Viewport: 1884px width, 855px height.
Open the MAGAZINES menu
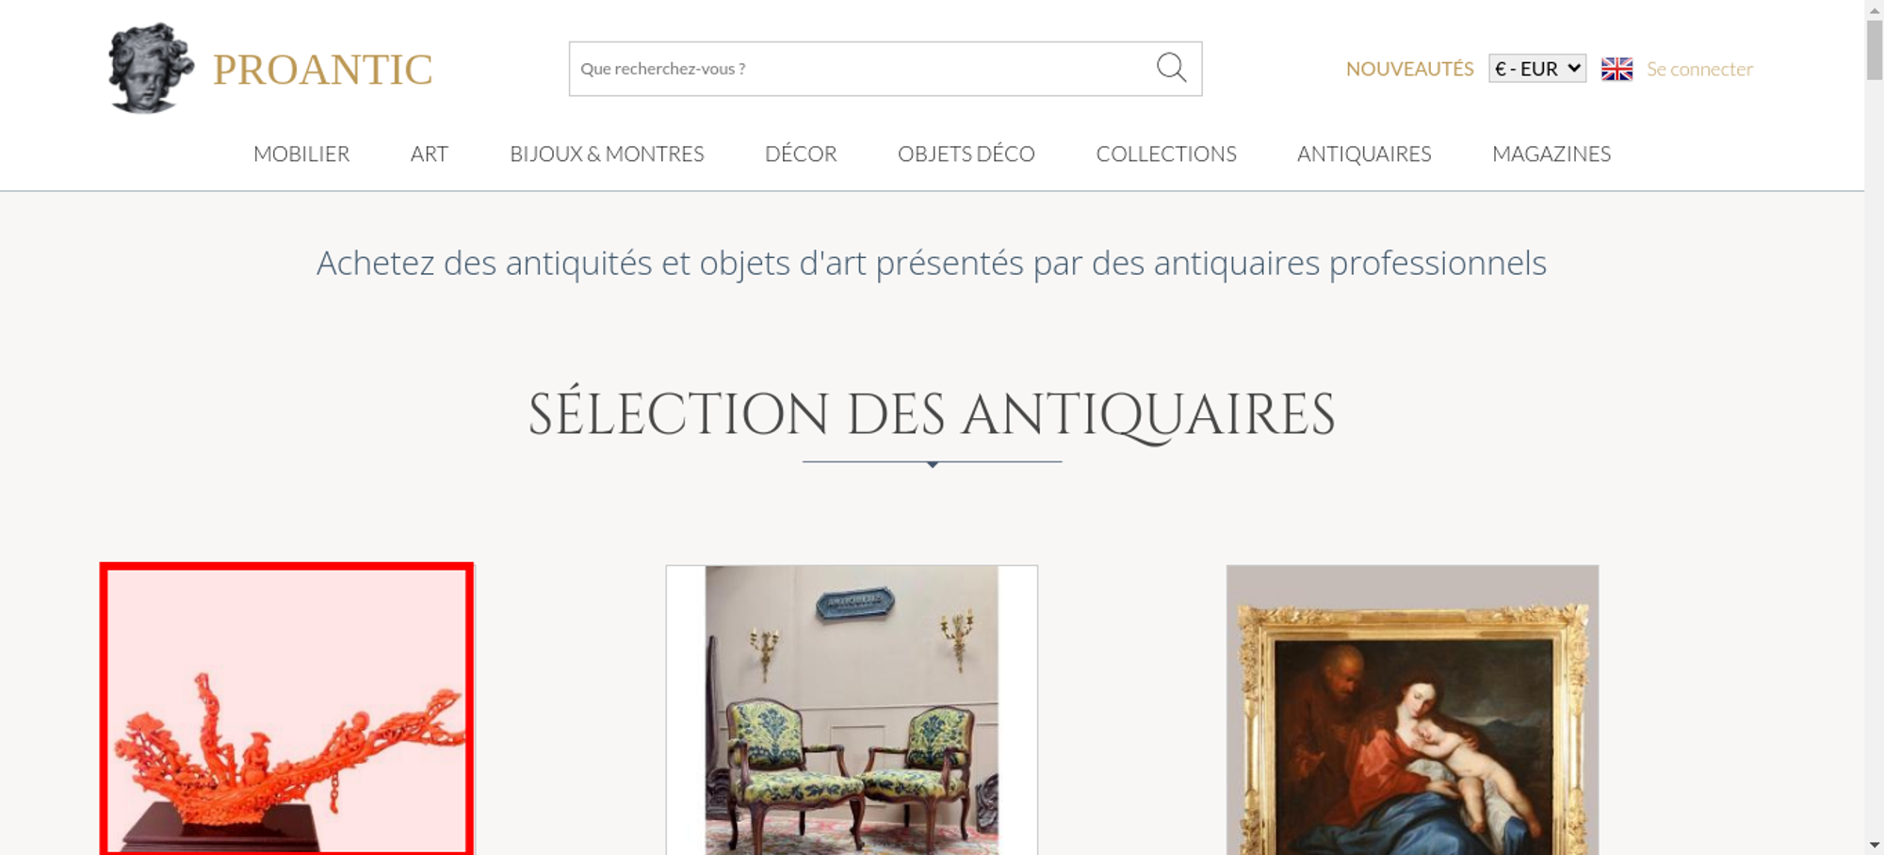click(x=1551, y=153)
